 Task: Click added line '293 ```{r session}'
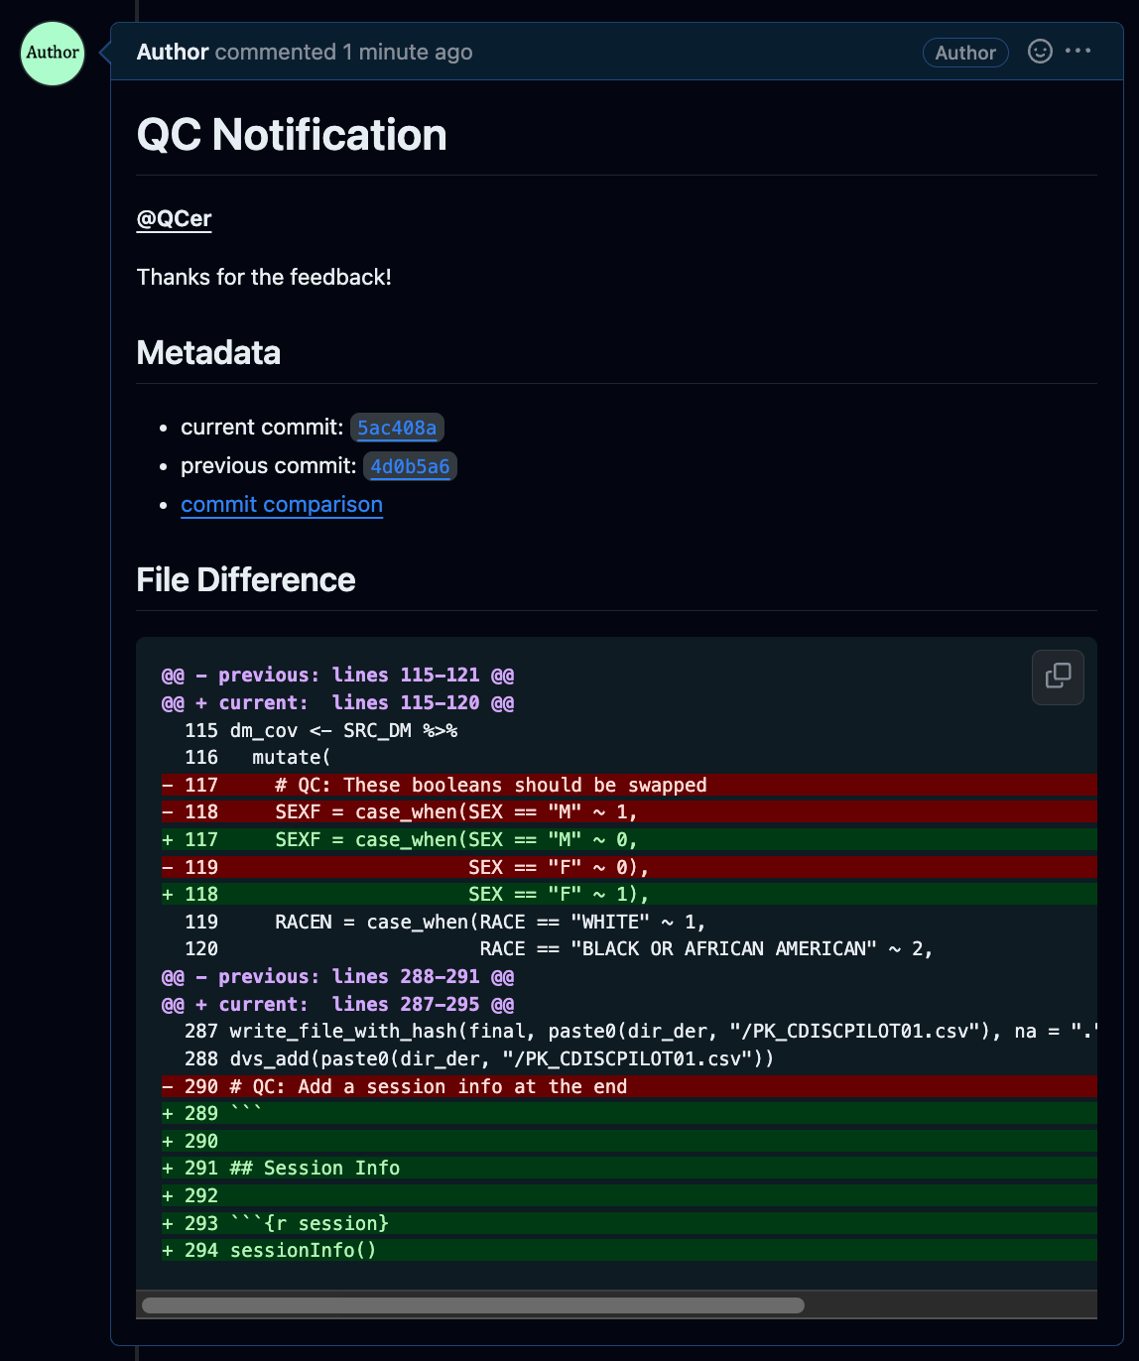click(x=629, y=1224)
